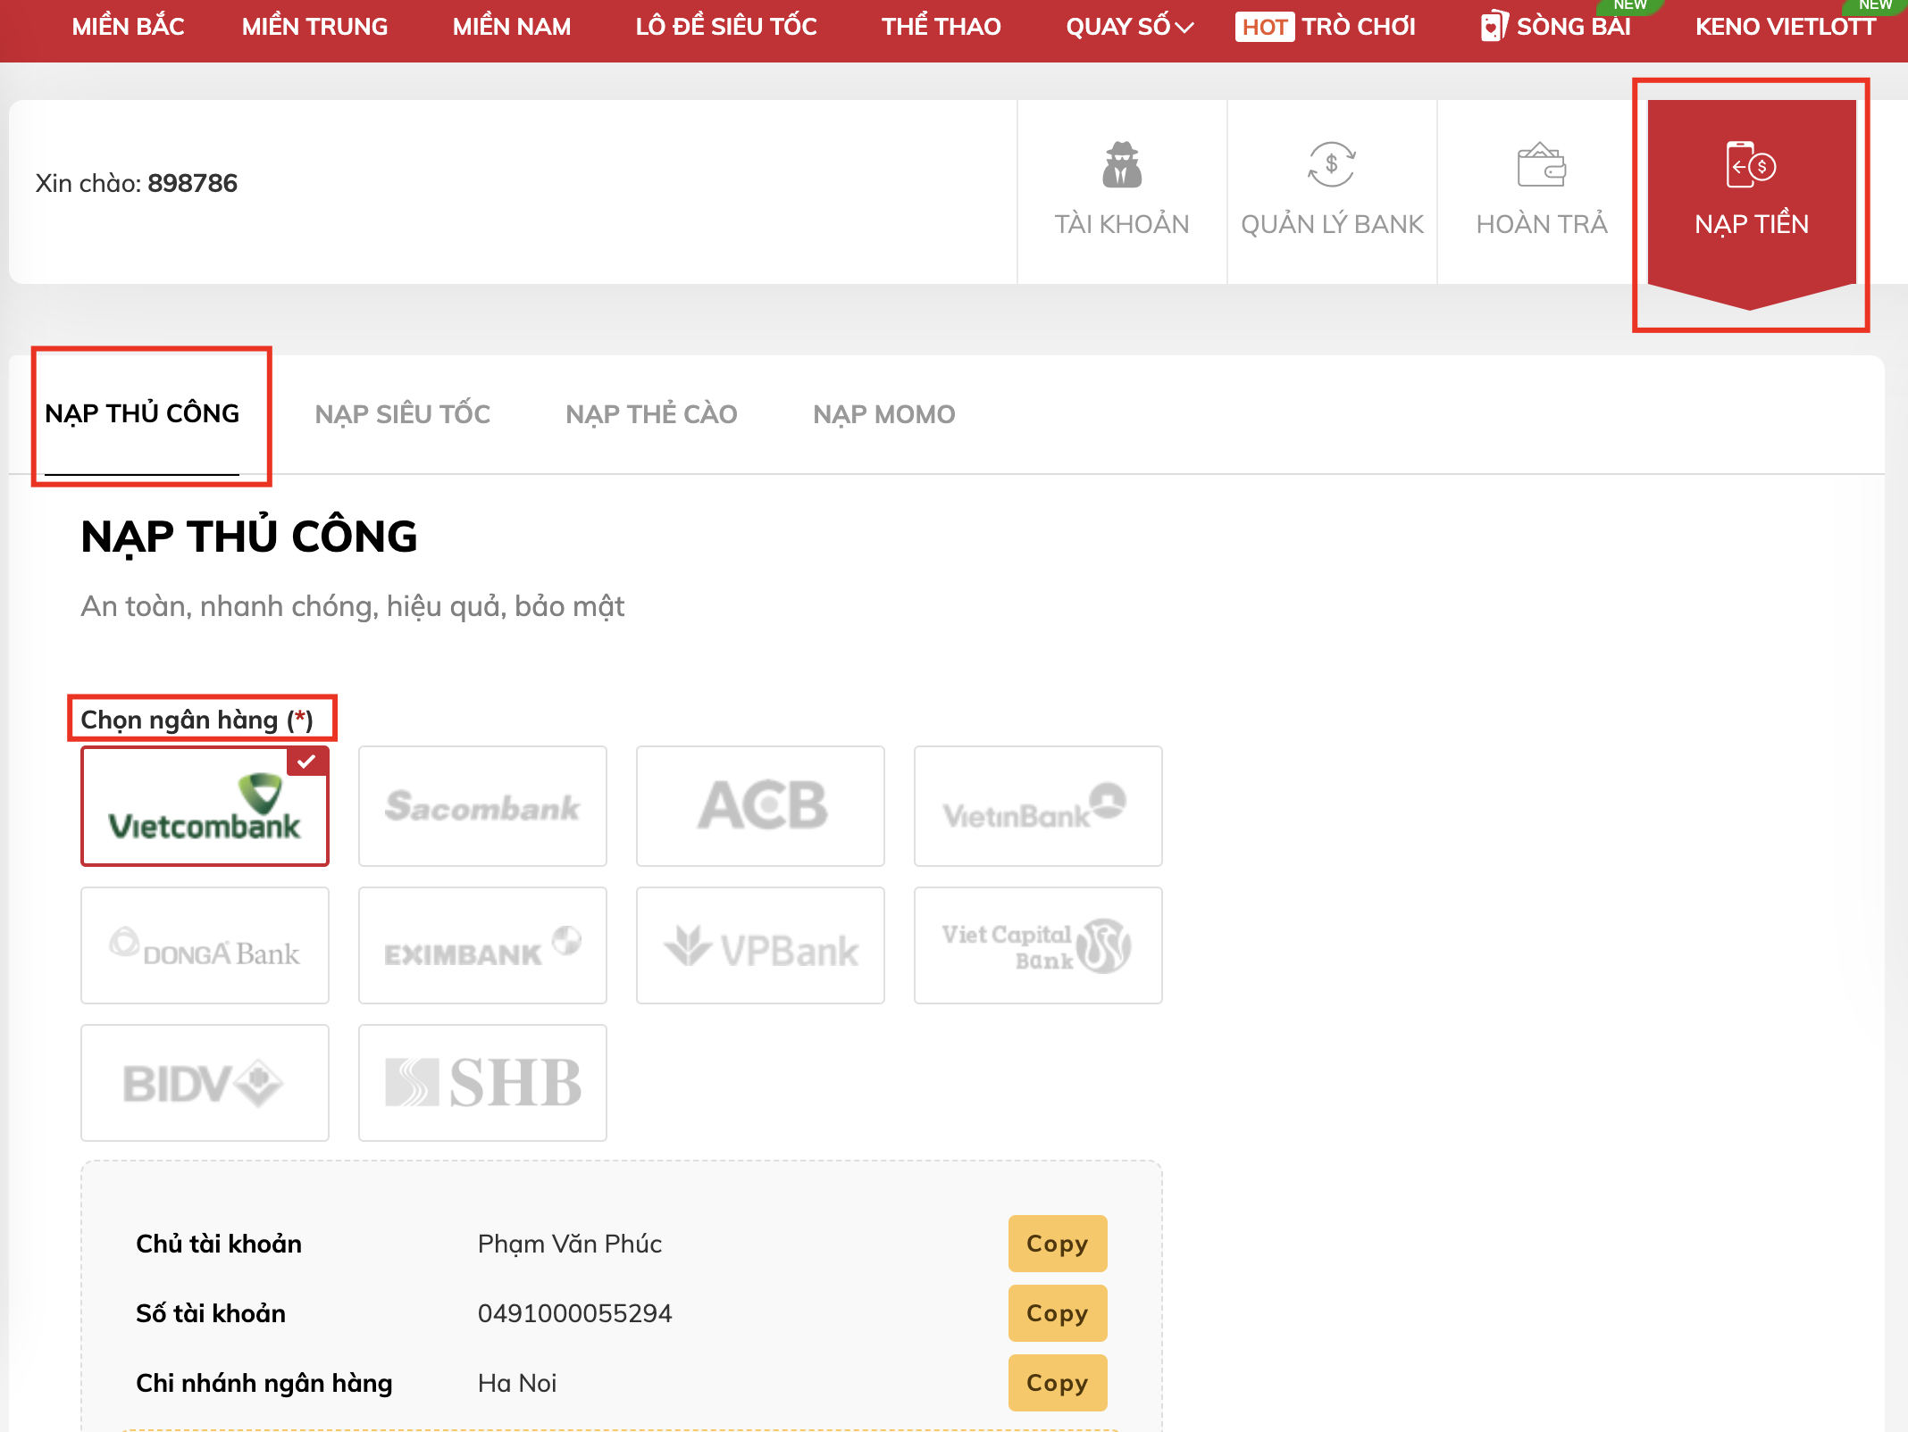Switch to NẠP MOMO tab

(x=883, y=414)
